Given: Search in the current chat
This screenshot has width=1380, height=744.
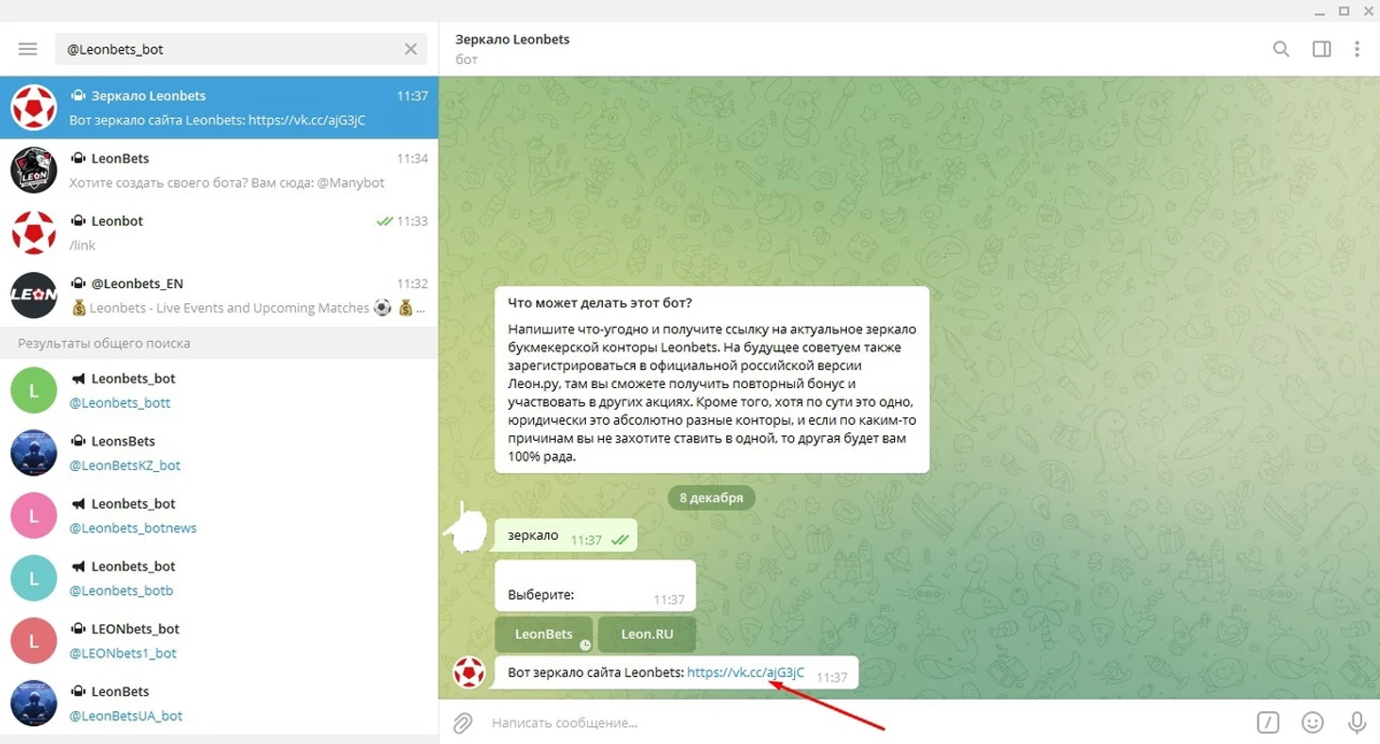Looking at the screenshot, I should [1281, 49].
